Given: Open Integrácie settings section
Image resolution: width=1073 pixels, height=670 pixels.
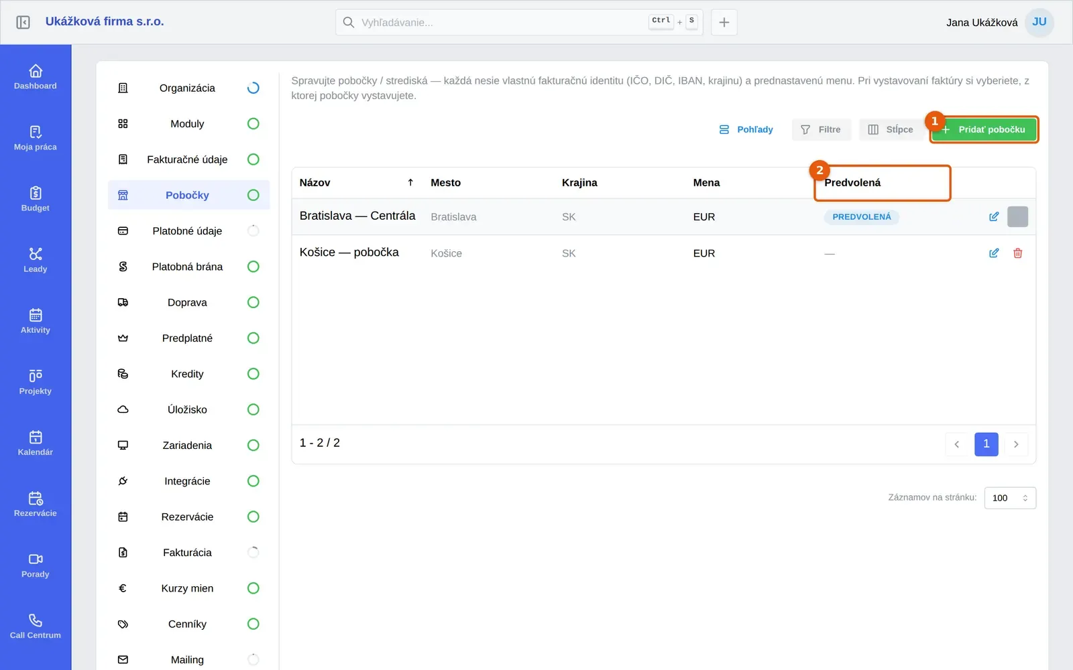Looking at the screenshot, I should click(x=188, y=481).
